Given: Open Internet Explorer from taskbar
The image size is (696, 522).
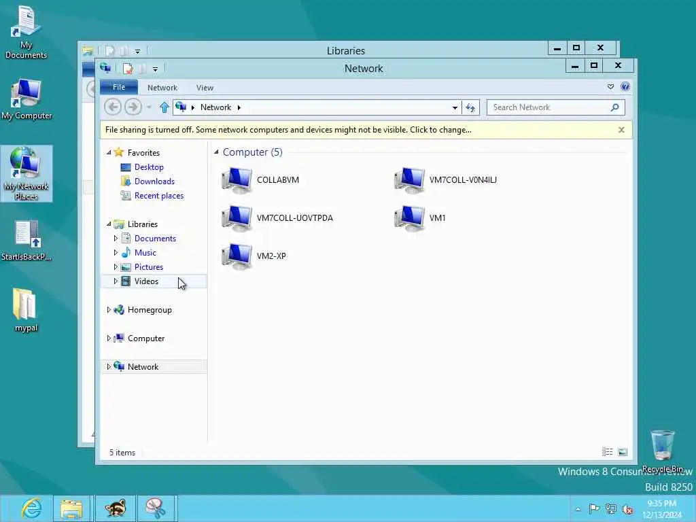Looking at the screenshot, I should coord(31,508).
